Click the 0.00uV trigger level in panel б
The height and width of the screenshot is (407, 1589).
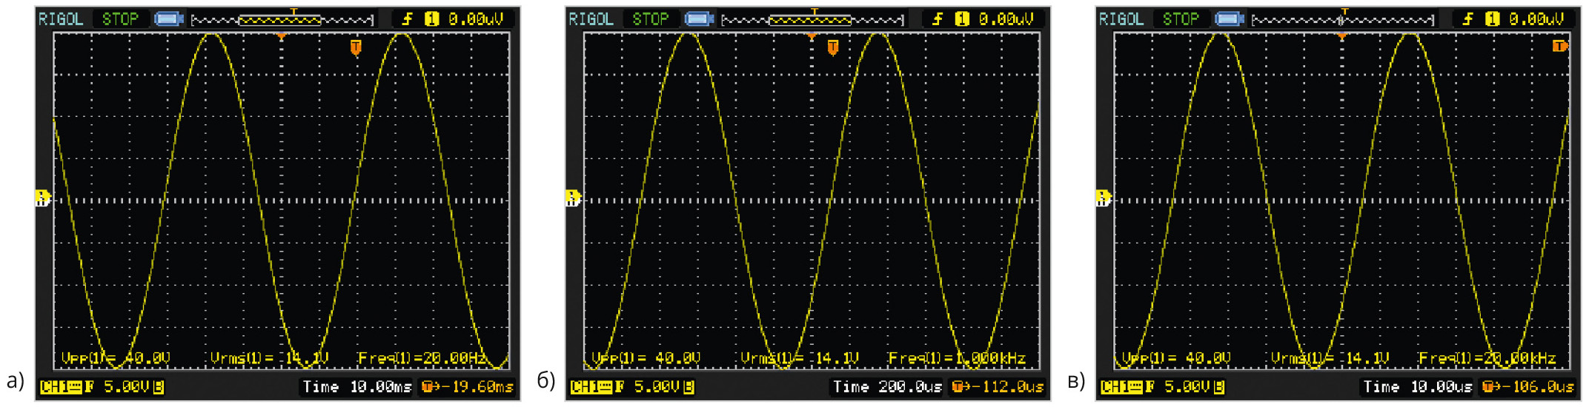pos(1006,18)
